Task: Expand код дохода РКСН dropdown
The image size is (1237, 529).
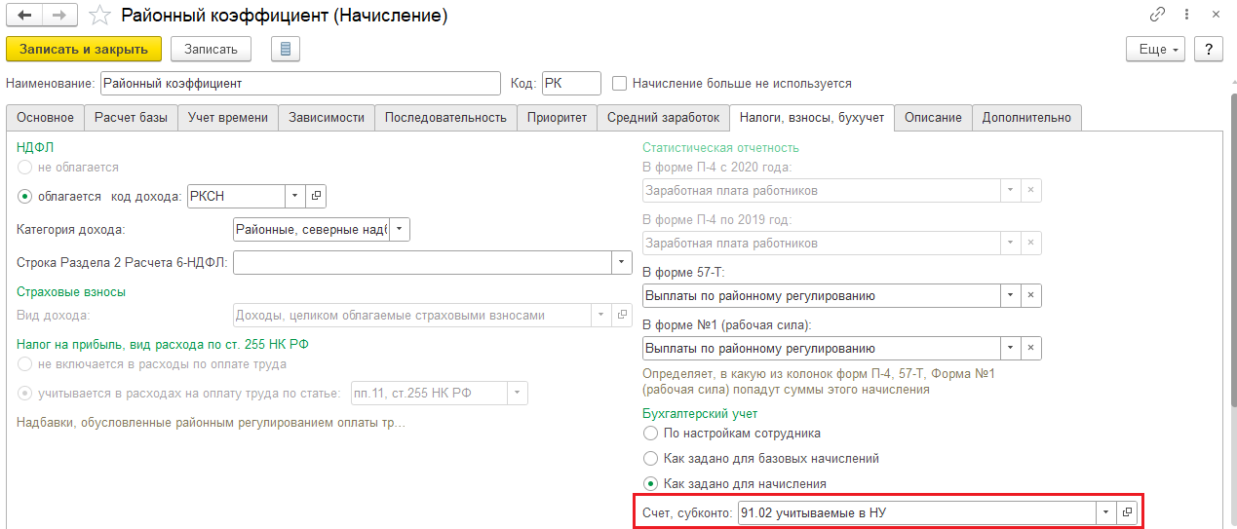Action: pos(296,196)
